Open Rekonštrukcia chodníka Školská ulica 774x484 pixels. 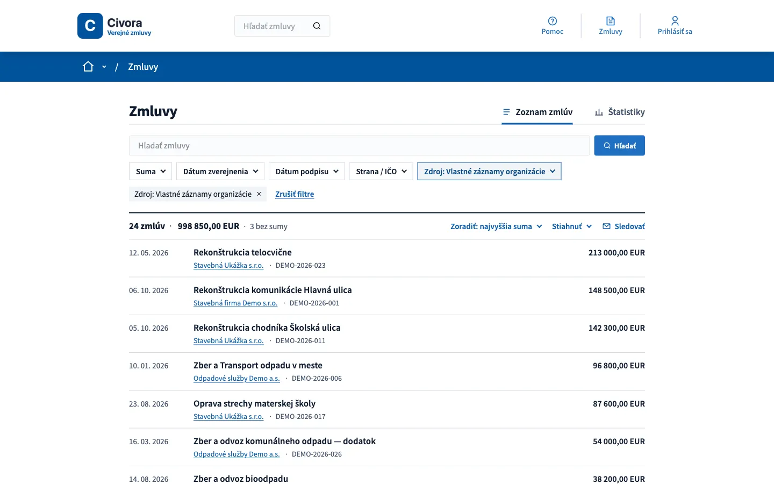267,328
